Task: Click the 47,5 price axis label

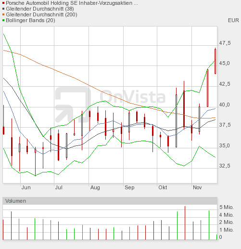Action: pos(225,43)
